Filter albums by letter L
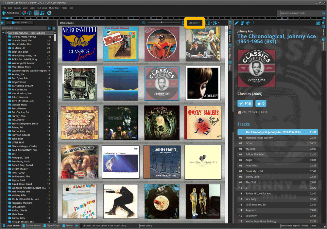This screenshot has width=327, height=229. (x=156, y=18)
